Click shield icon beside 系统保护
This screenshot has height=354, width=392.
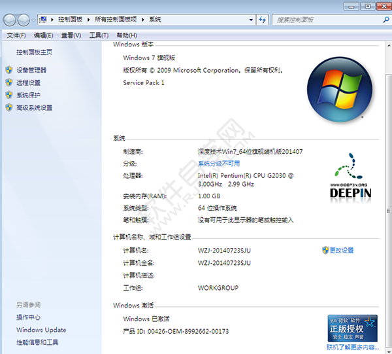9,95
